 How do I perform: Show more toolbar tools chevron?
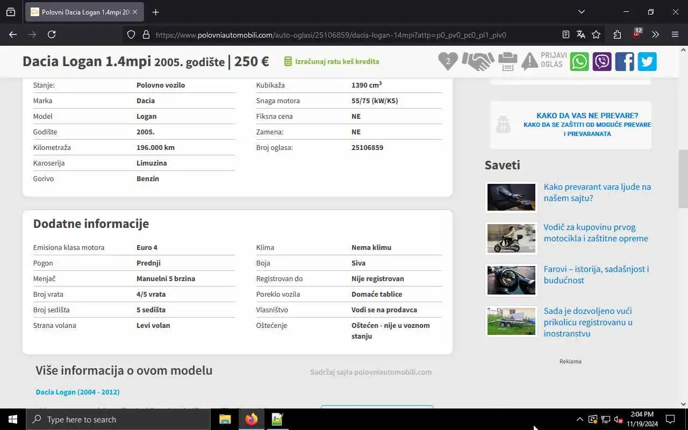(x=655, y=34)
